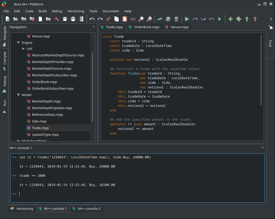Screen dimensions: 275x219
Task: Open the Document menu
Action: pyautogui.click(x=111, y=11)
